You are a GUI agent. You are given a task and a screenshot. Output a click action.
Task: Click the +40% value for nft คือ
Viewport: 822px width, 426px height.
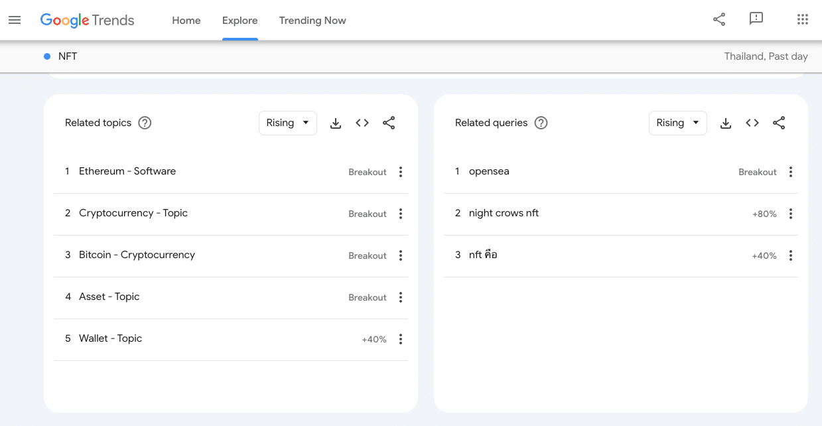pos(764,255)
